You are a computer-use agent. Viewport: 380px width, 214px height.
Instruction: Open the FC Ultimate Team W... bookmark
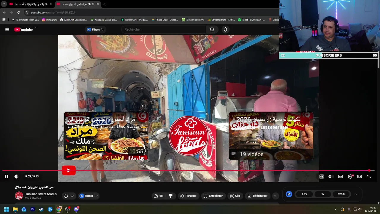point(25,20)
